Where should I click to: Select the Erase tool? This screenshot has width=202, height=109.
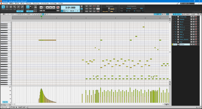point(22,7)
